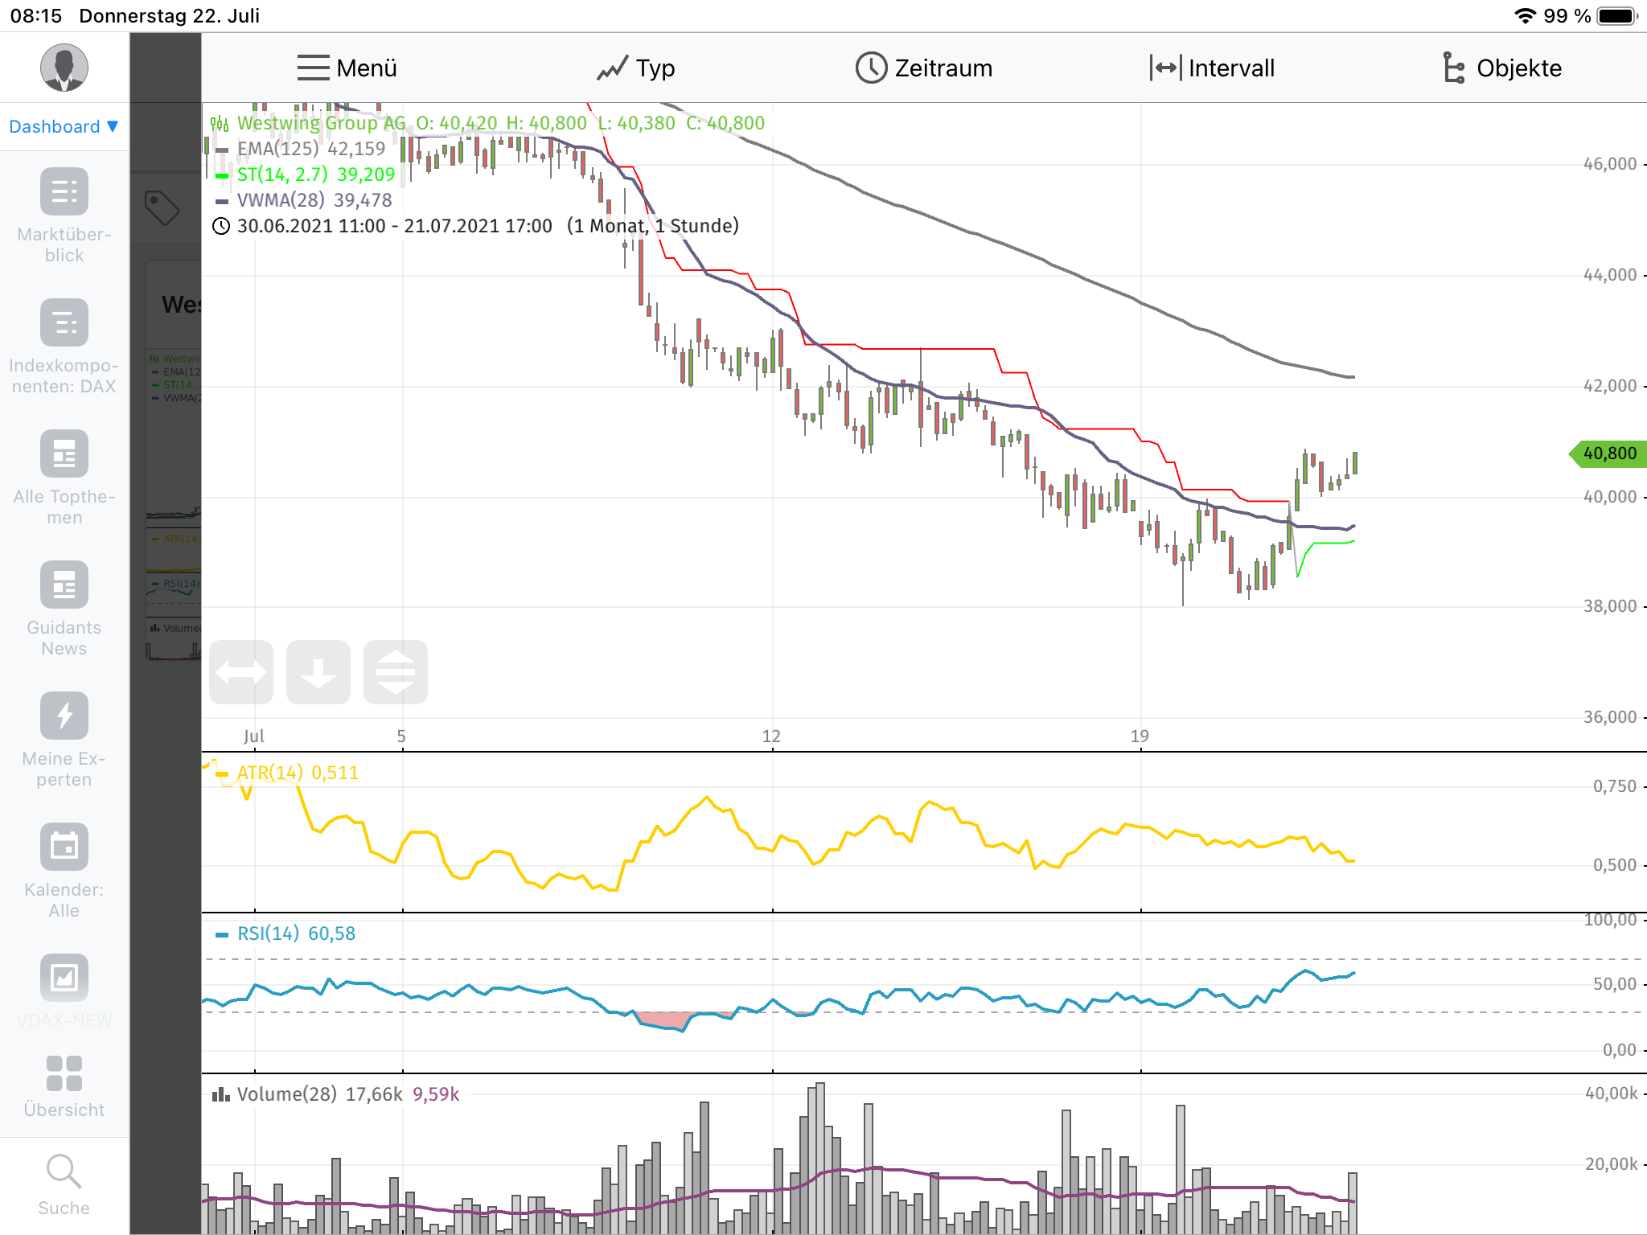Open the Marktüberblick sidebar icon
Viewport: 1647px width, 1235px height.
click(x=64, y=191)
